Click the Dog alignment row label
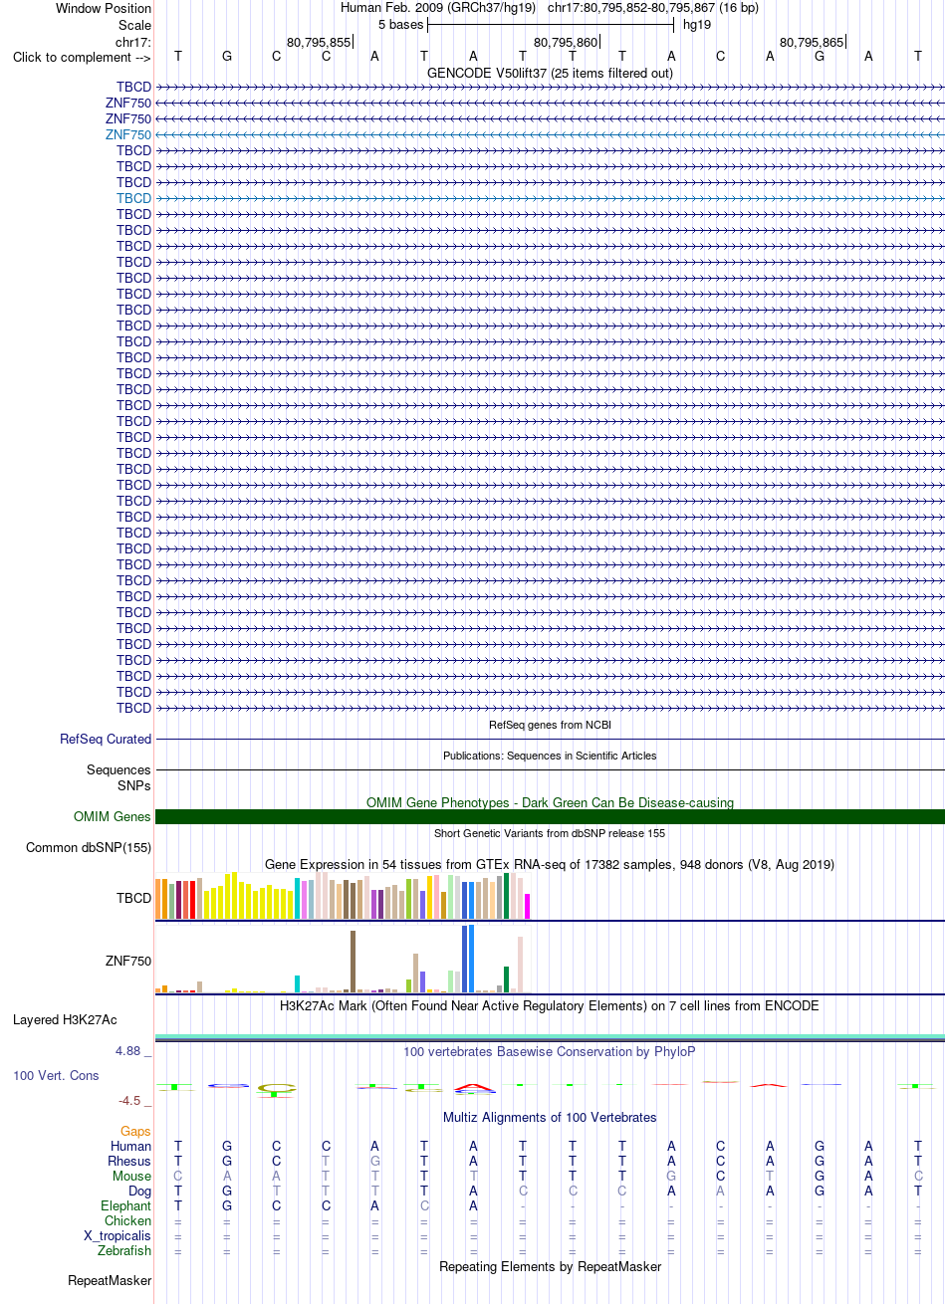 coord(139,1191)
